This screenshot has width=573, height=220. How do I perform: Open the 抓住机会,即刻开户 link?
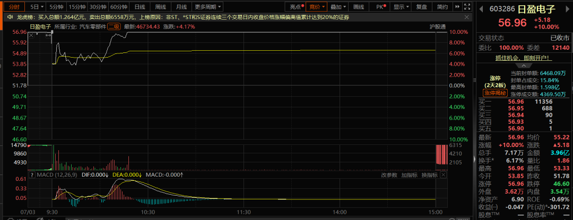(x=523, y=58)
